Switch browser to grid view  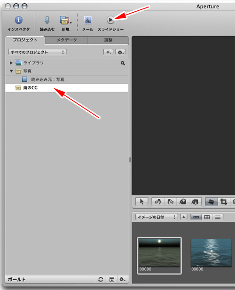tap(207, 217)
